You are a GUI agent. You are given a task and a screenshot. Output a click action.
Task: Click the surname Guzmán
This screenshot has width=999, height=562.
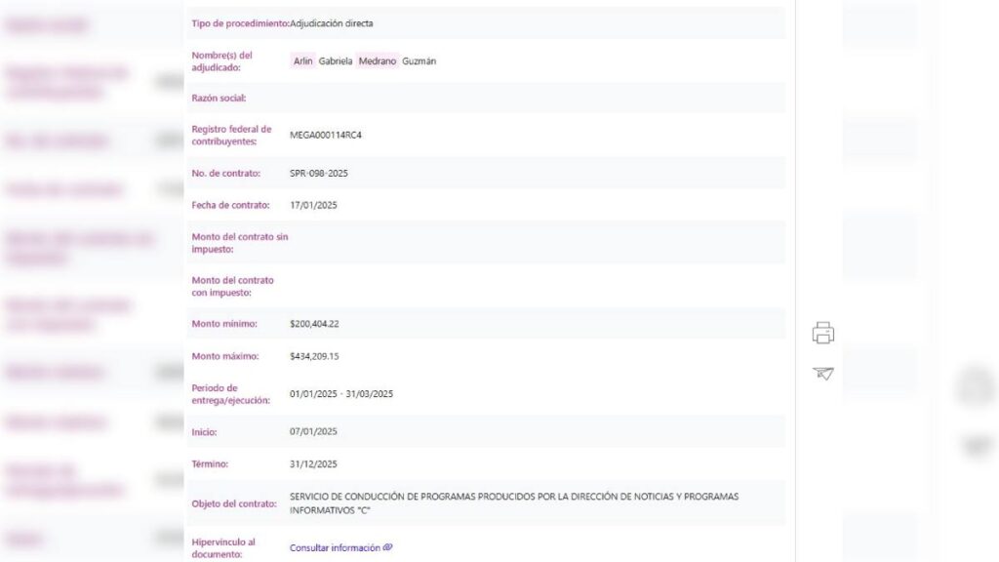pos(420,60)
